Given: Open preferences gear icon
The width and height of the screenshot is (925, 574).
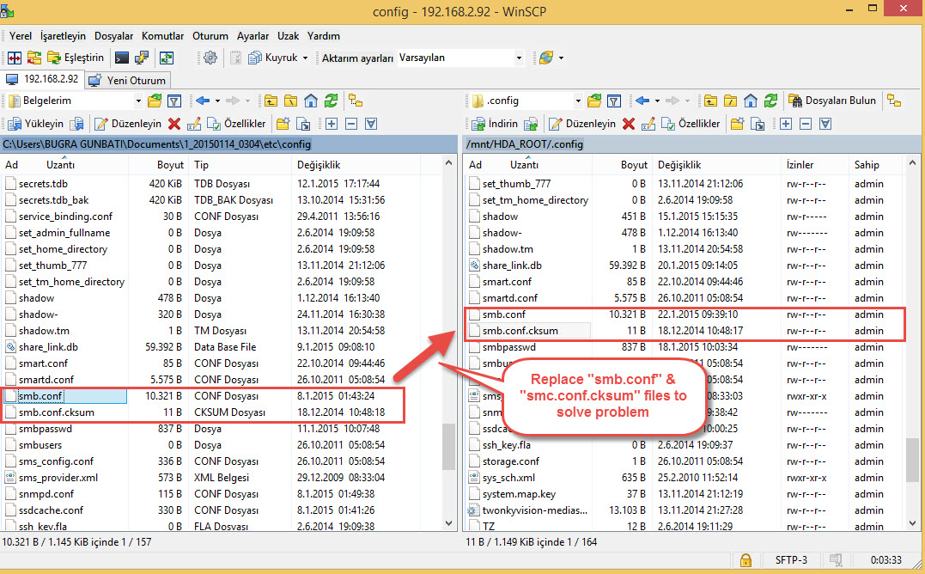Looking at the screenshot, I should (x=210, y=58).
